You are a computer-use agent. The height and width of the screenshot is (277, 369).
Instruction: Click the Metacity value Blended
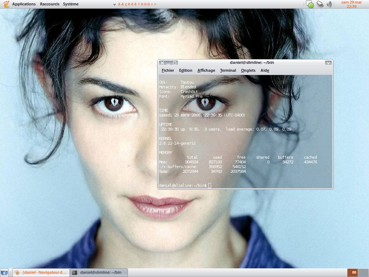coord(188,87)
